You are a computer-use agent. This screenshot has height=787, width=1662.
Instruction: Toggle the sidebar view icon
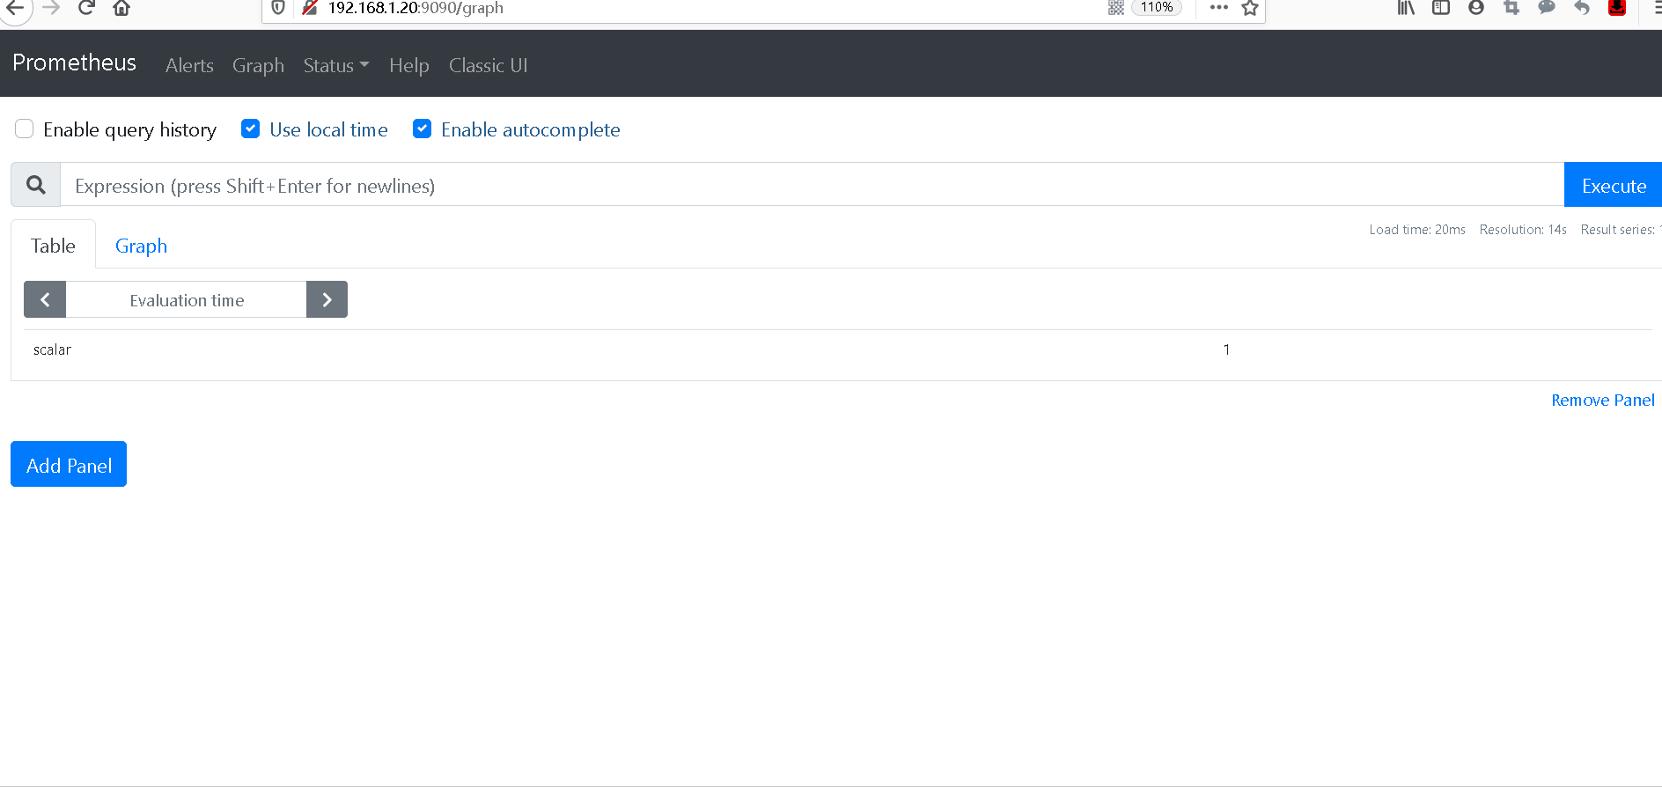pyautogui.click(x=1441, y=8)
